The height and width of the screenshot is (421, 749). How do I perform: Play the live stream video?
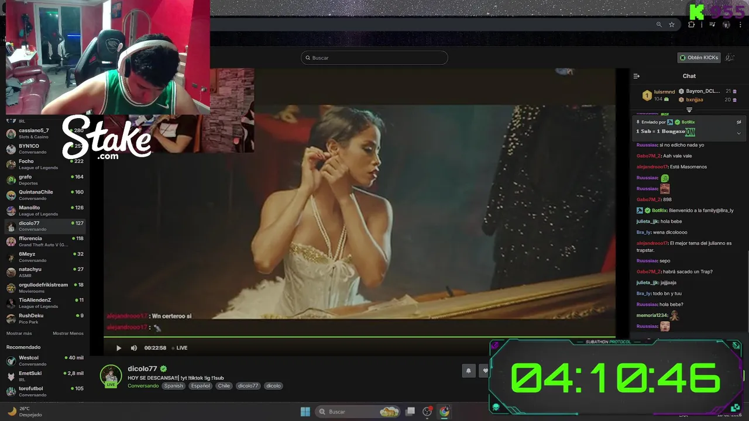pyautogui.click(x=118, y=348)
